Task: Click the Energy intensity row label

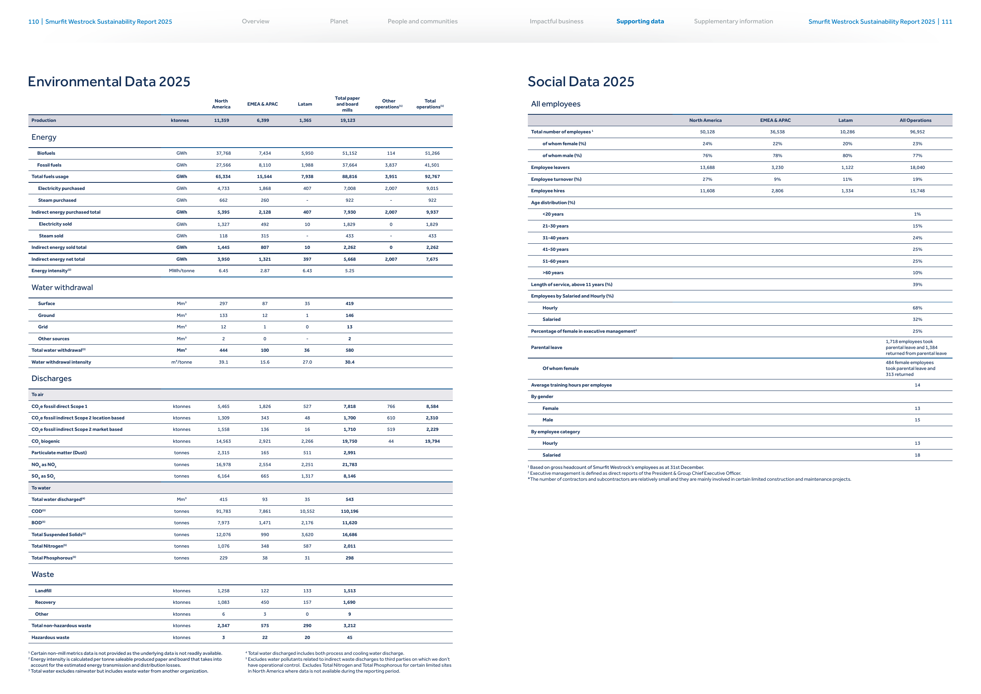Action: tap(51, 271)
